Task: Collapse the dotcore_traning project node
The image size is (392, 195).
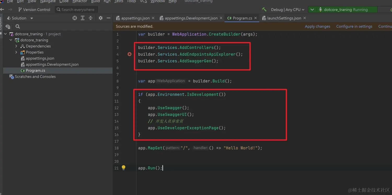Action: click(11, 40)
